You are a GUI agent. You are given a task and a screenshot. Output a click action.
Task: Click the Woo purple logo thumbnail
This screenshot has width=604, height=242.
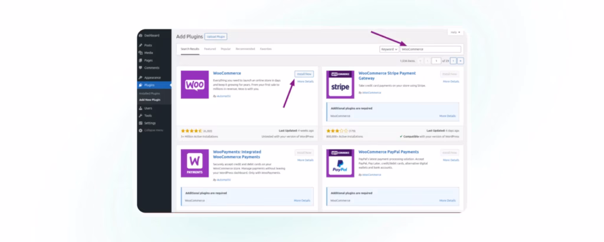[195, 85]
